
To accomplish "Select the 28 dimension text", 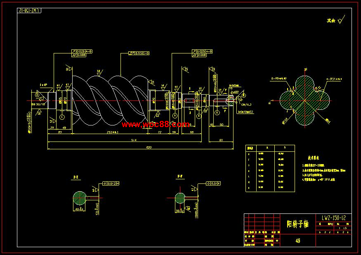I will [174, 132].
